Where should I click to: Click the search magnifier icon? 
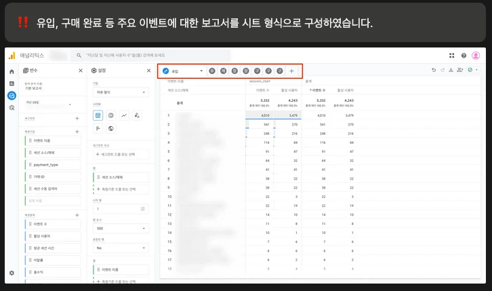coord(79,55)
